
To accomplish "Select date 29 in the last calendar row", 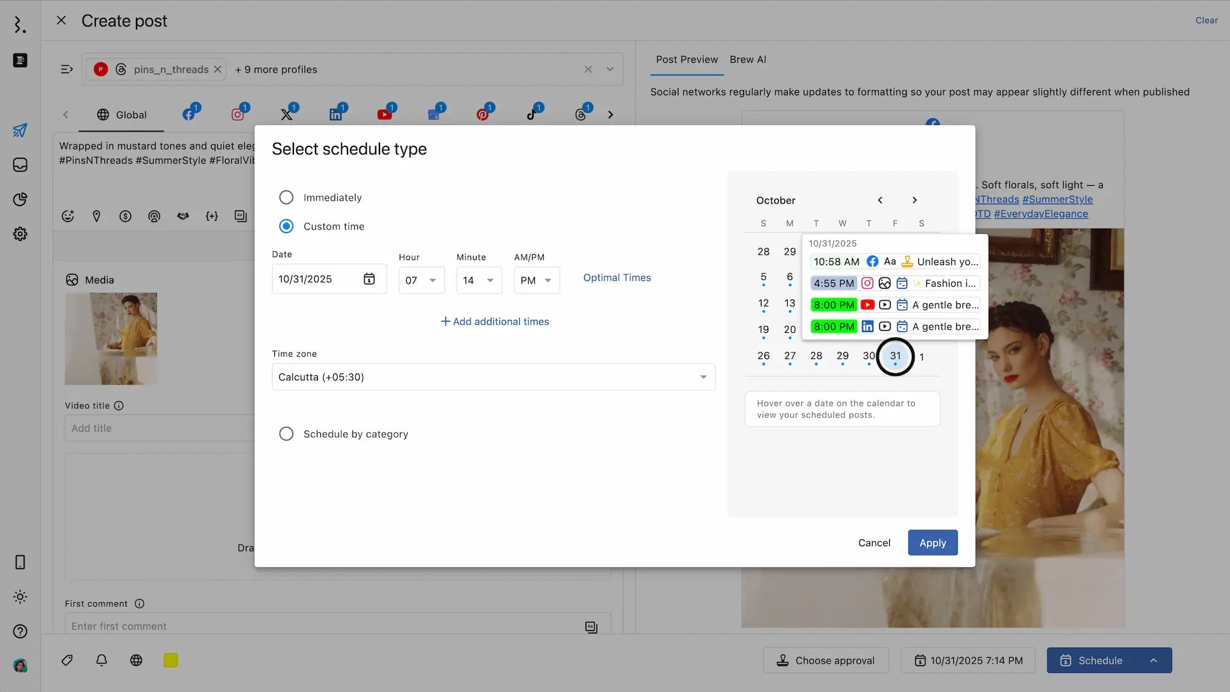I will (842, 356).
